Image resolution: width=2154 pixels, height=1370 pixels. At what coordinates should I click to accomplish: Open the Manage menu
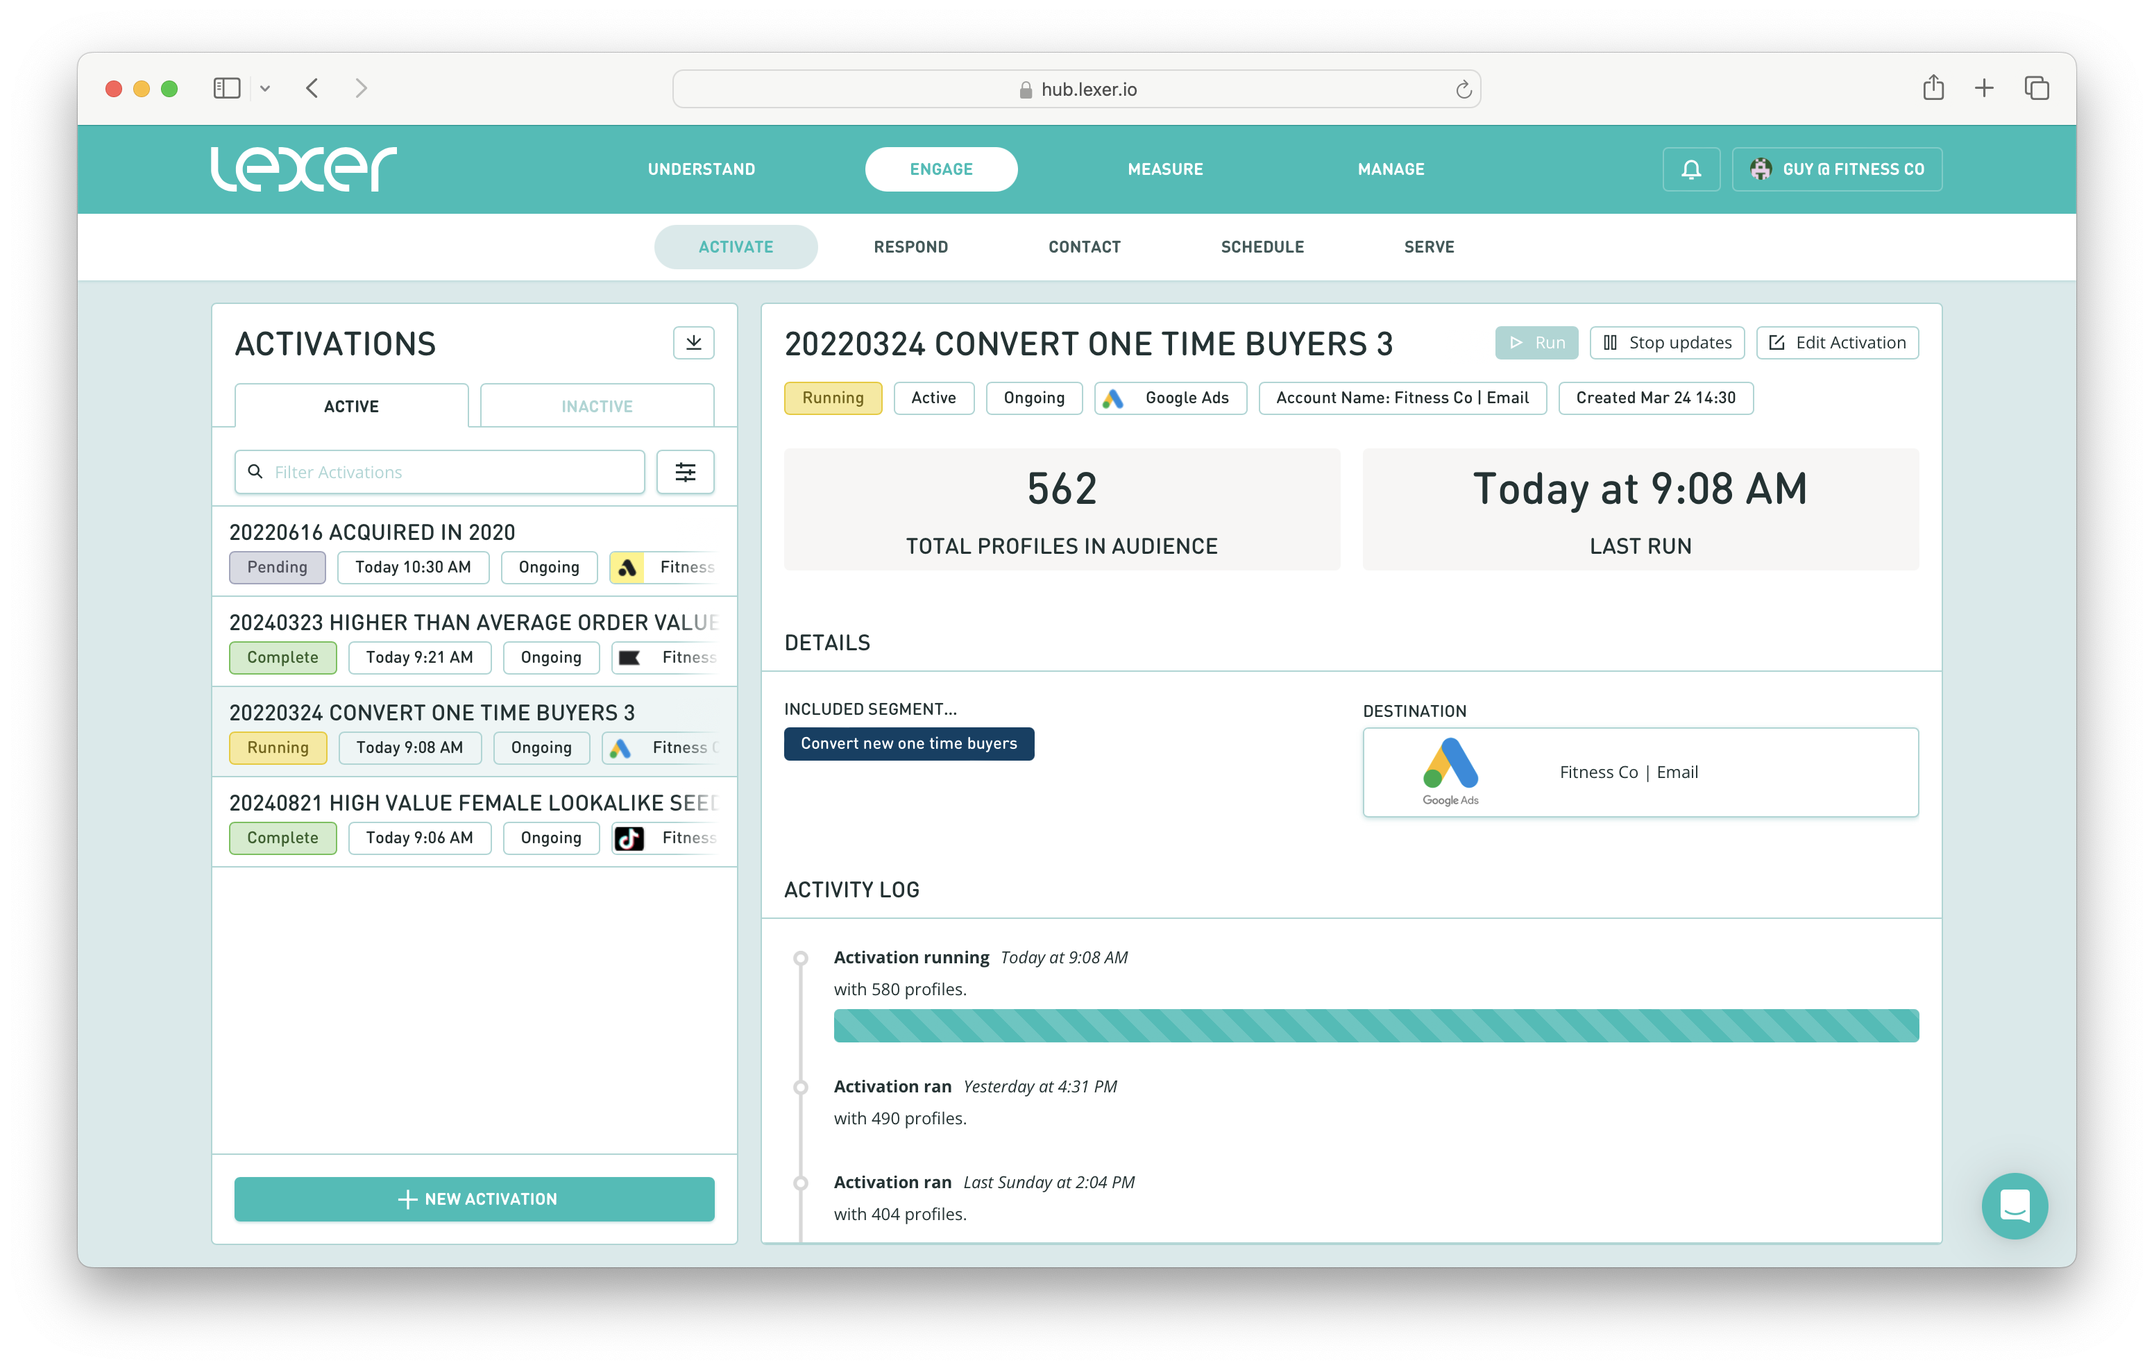[x=1391, y=169]
